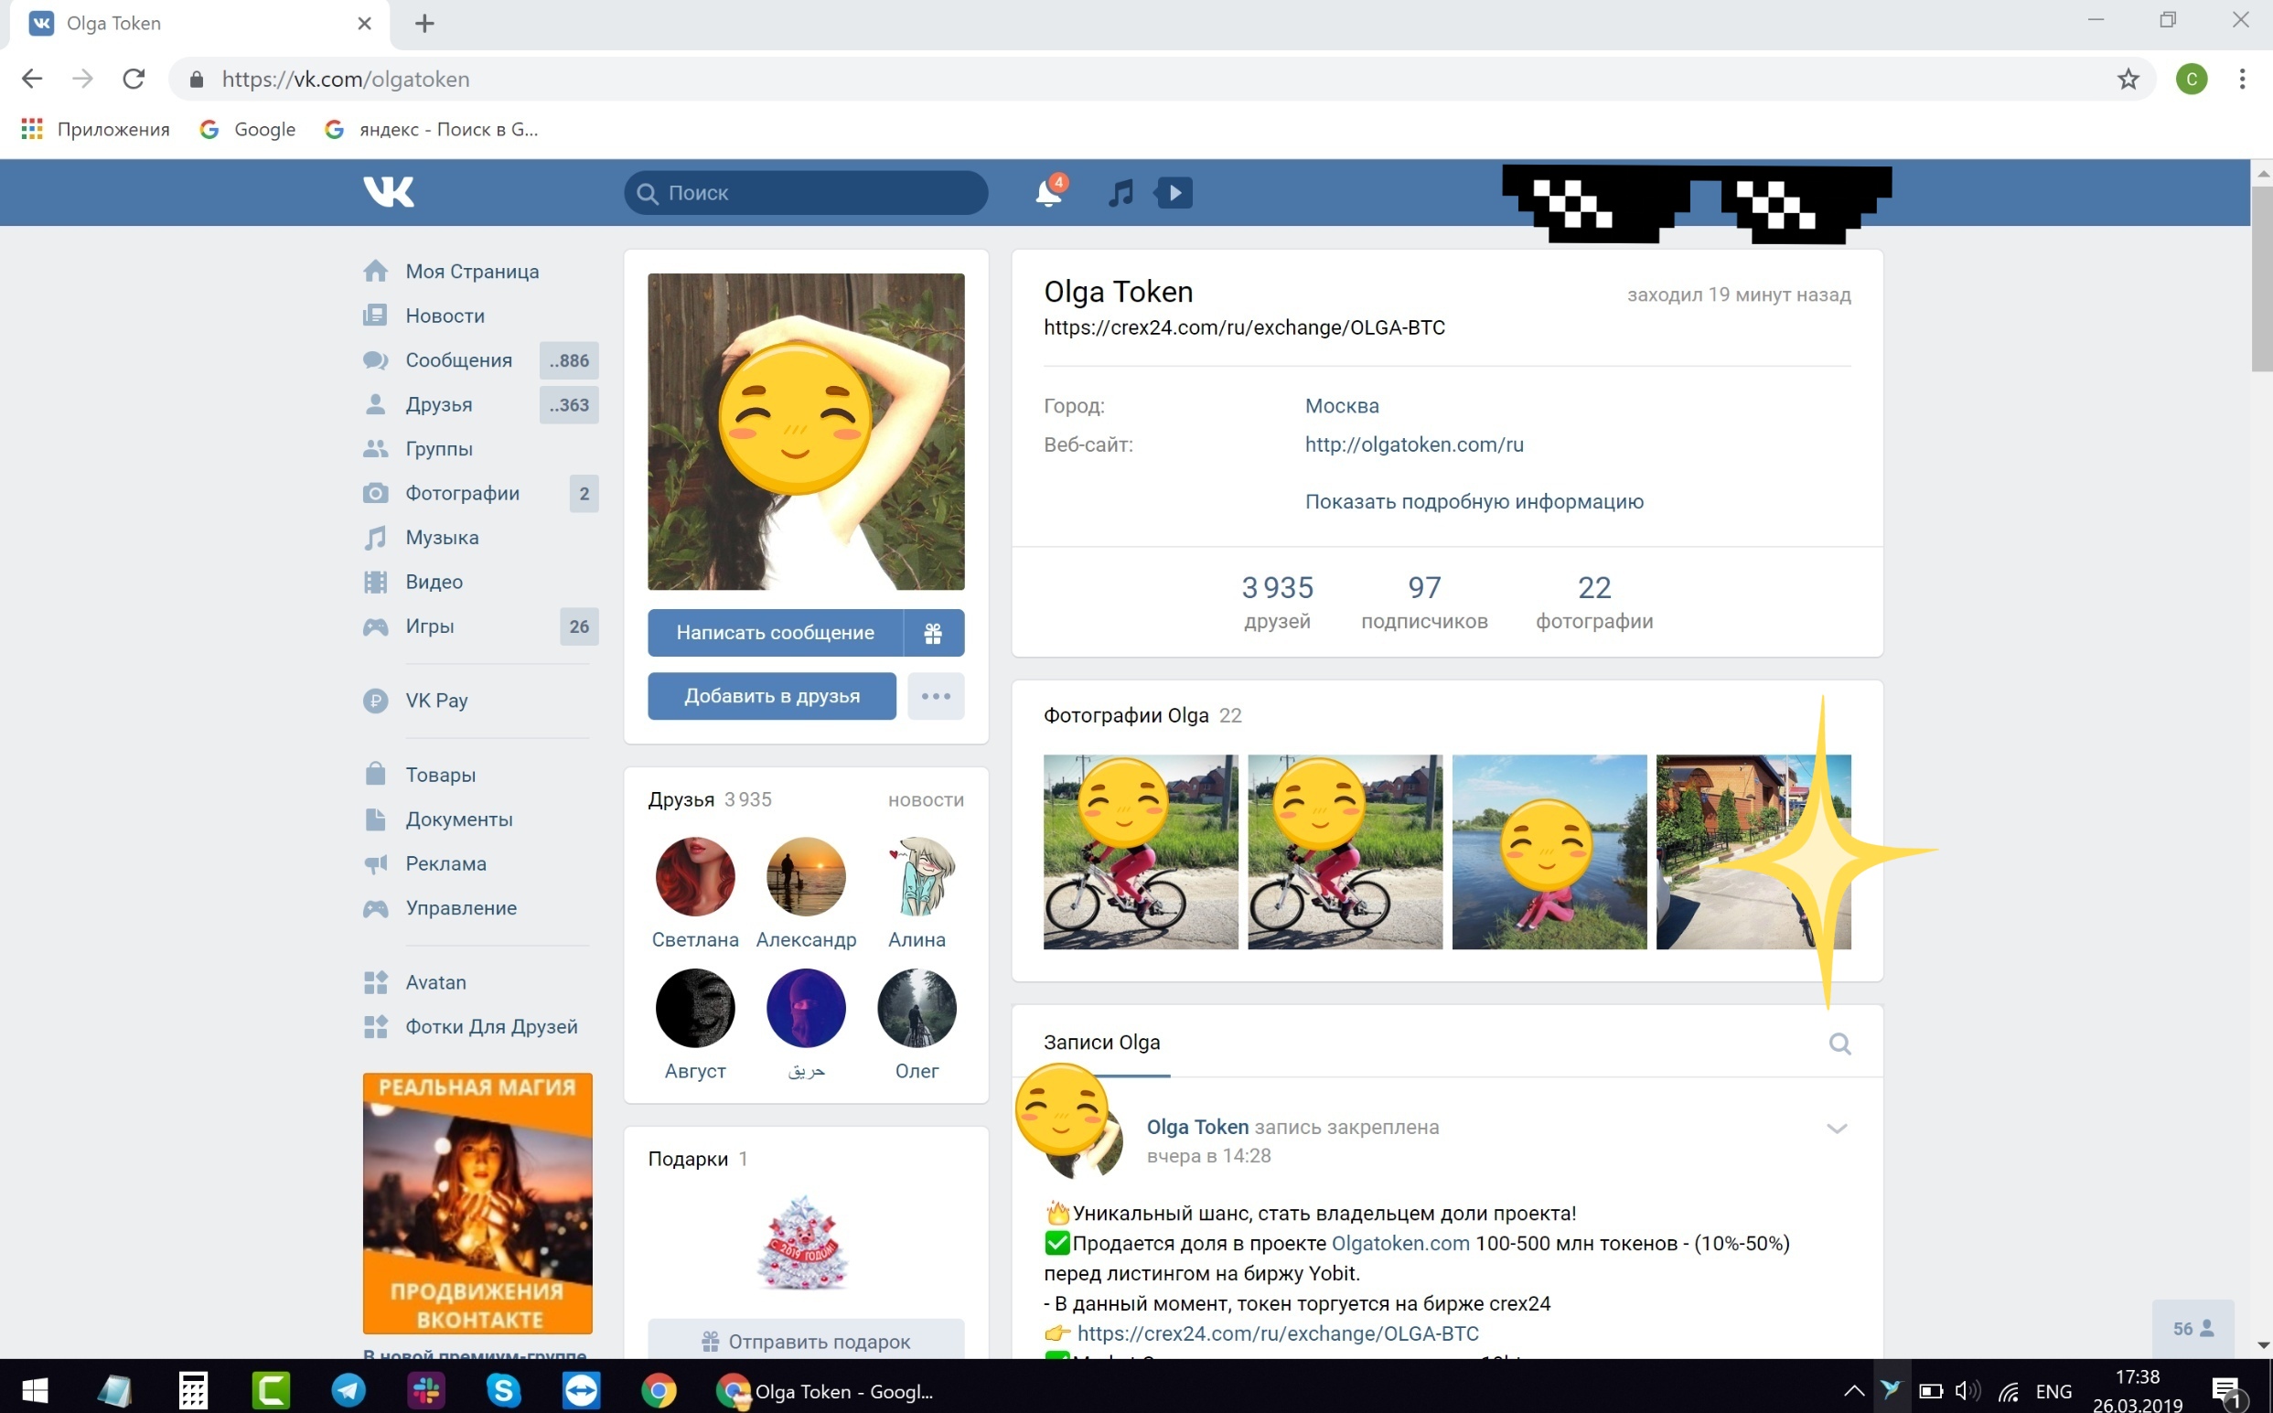
Task: Open TeamViewer from taskbar
Action: [x=581, y=1389]
